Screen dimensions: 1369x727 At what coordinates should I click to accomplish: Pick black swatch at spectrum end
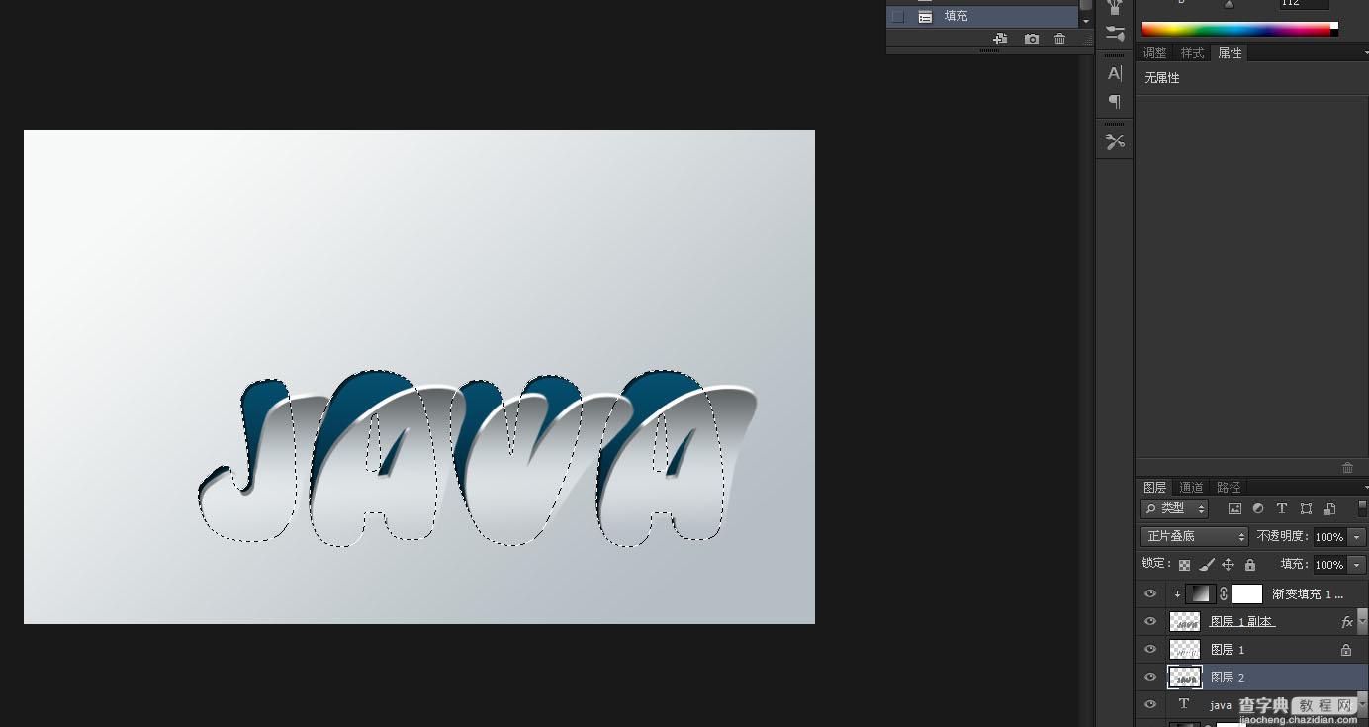coord(1334,33)
